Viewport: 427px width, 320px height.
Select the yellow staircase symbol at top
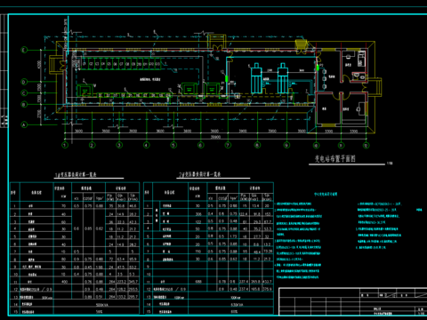(x=301, y=45)
